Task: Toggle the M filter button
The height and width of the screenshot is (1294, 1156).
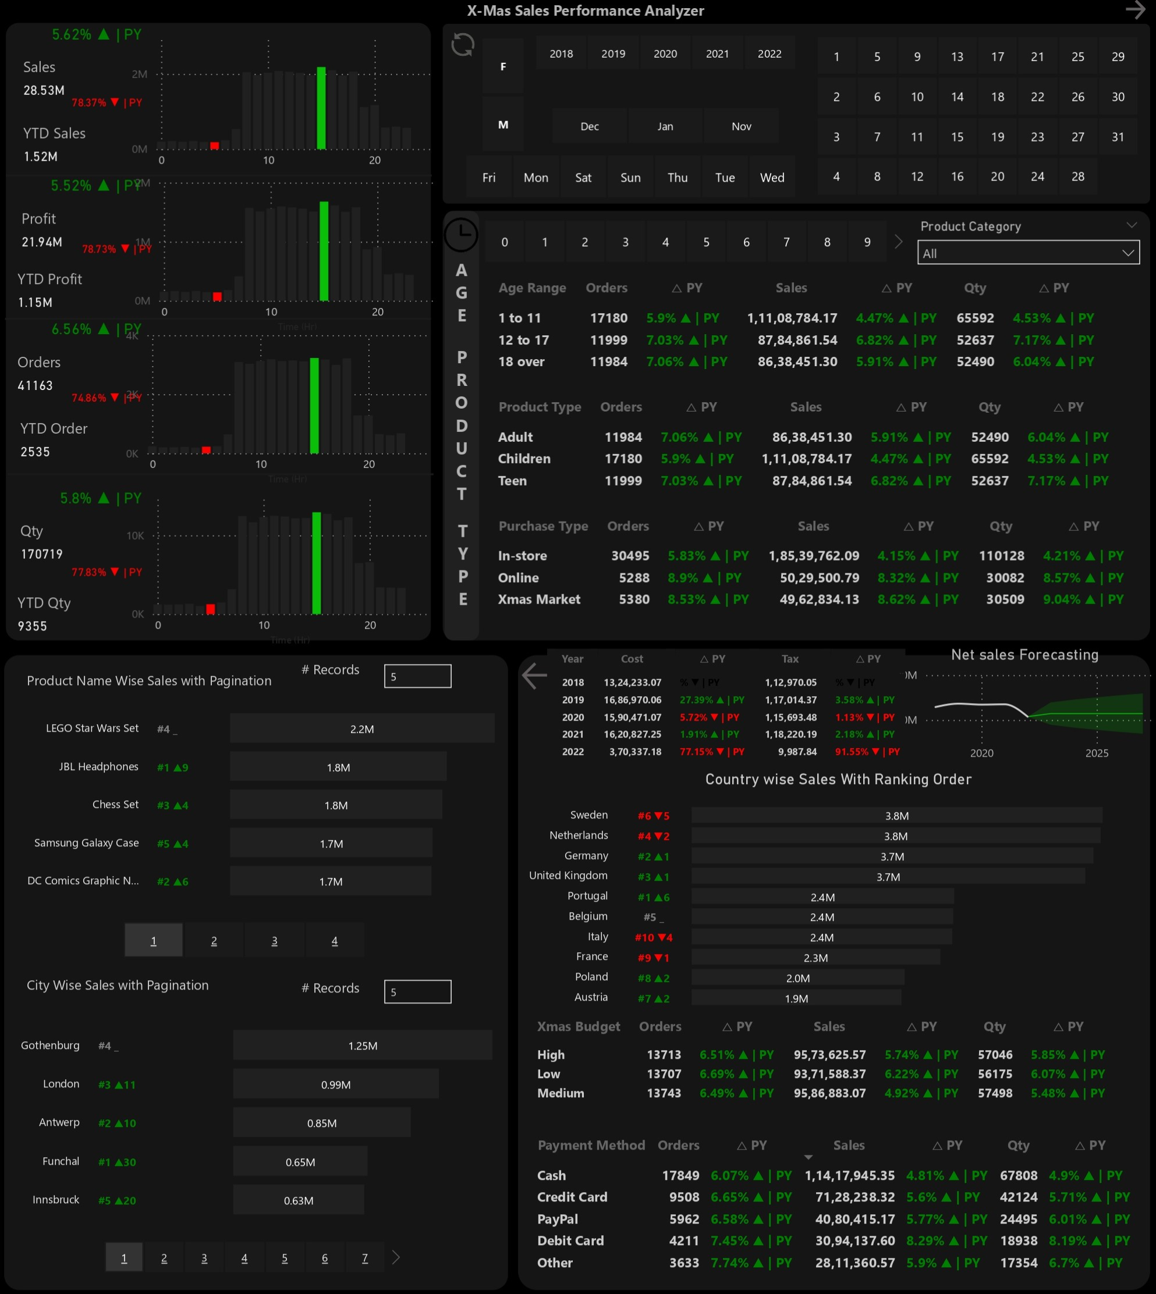Action: (503, 125)
